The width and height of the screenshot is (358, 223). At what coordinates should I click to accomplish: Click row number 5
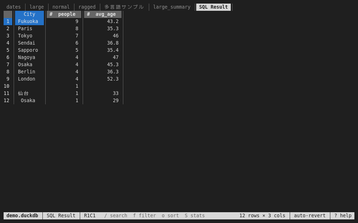point(8,50)
